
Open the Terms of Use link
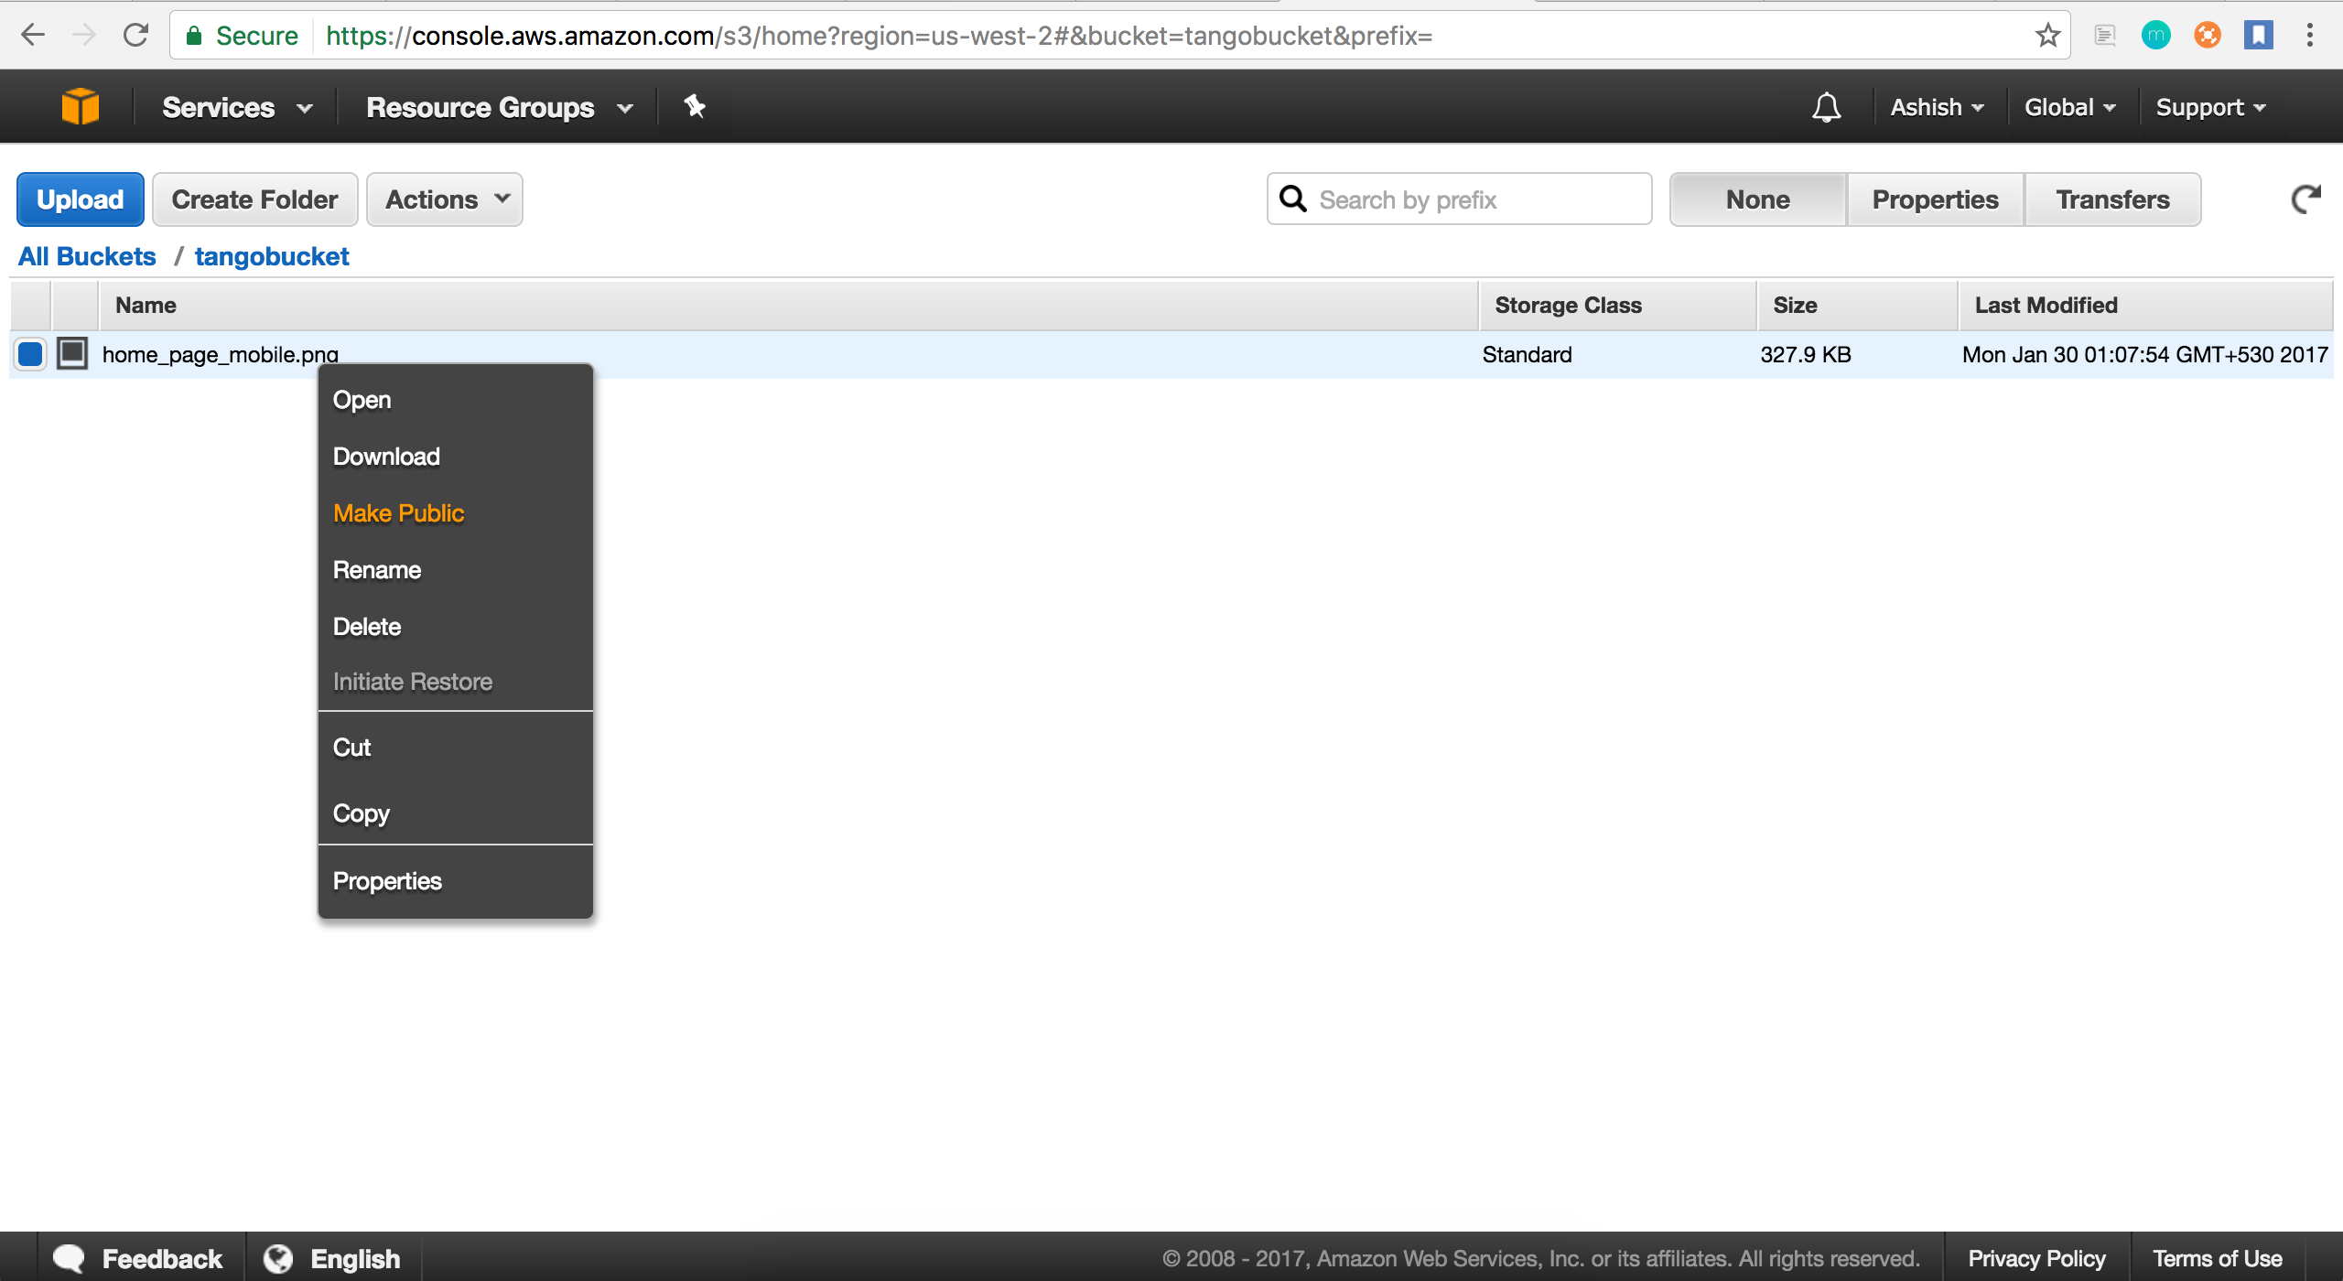(x=2217, y=1258)
